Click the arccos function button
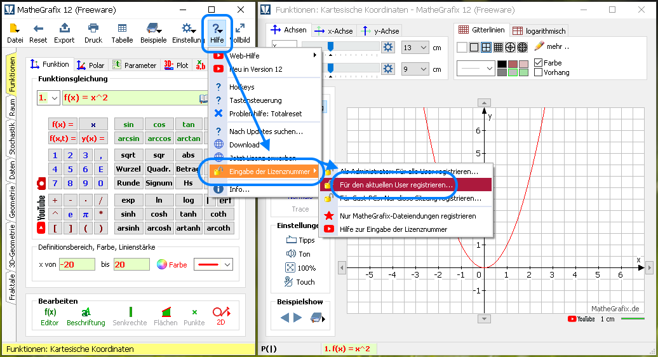Screen dimensions: 658x357 coord(159,138)
